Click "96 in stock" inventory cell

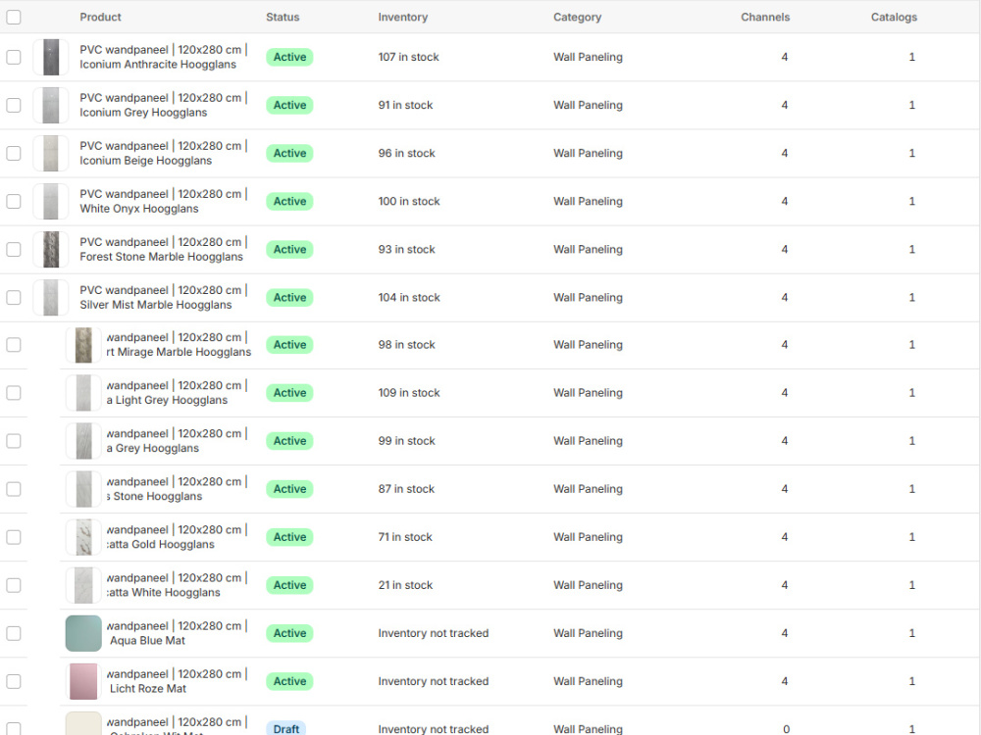pos(407,153)
